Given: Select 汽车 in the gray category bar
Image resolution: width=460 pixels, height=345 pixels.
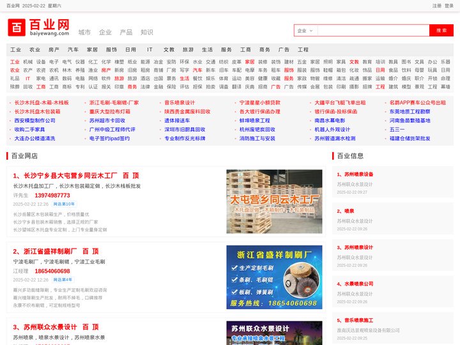Looking at the screenshot, I should point(73,50).
